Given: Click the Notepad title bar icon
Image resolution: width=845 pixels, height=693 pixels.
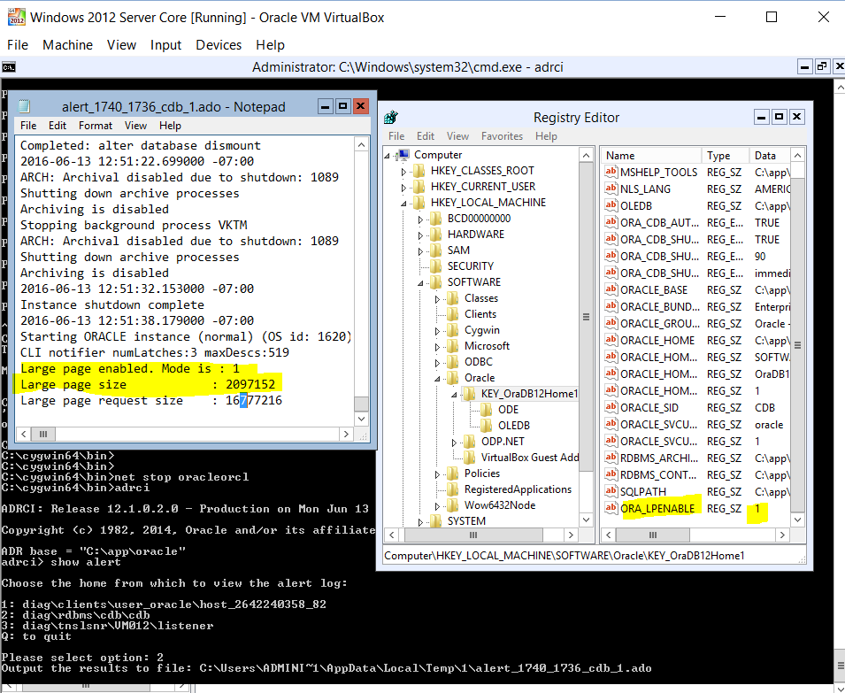Looking at the screenshot, I should pyautogui.click(x=24, y=106).
